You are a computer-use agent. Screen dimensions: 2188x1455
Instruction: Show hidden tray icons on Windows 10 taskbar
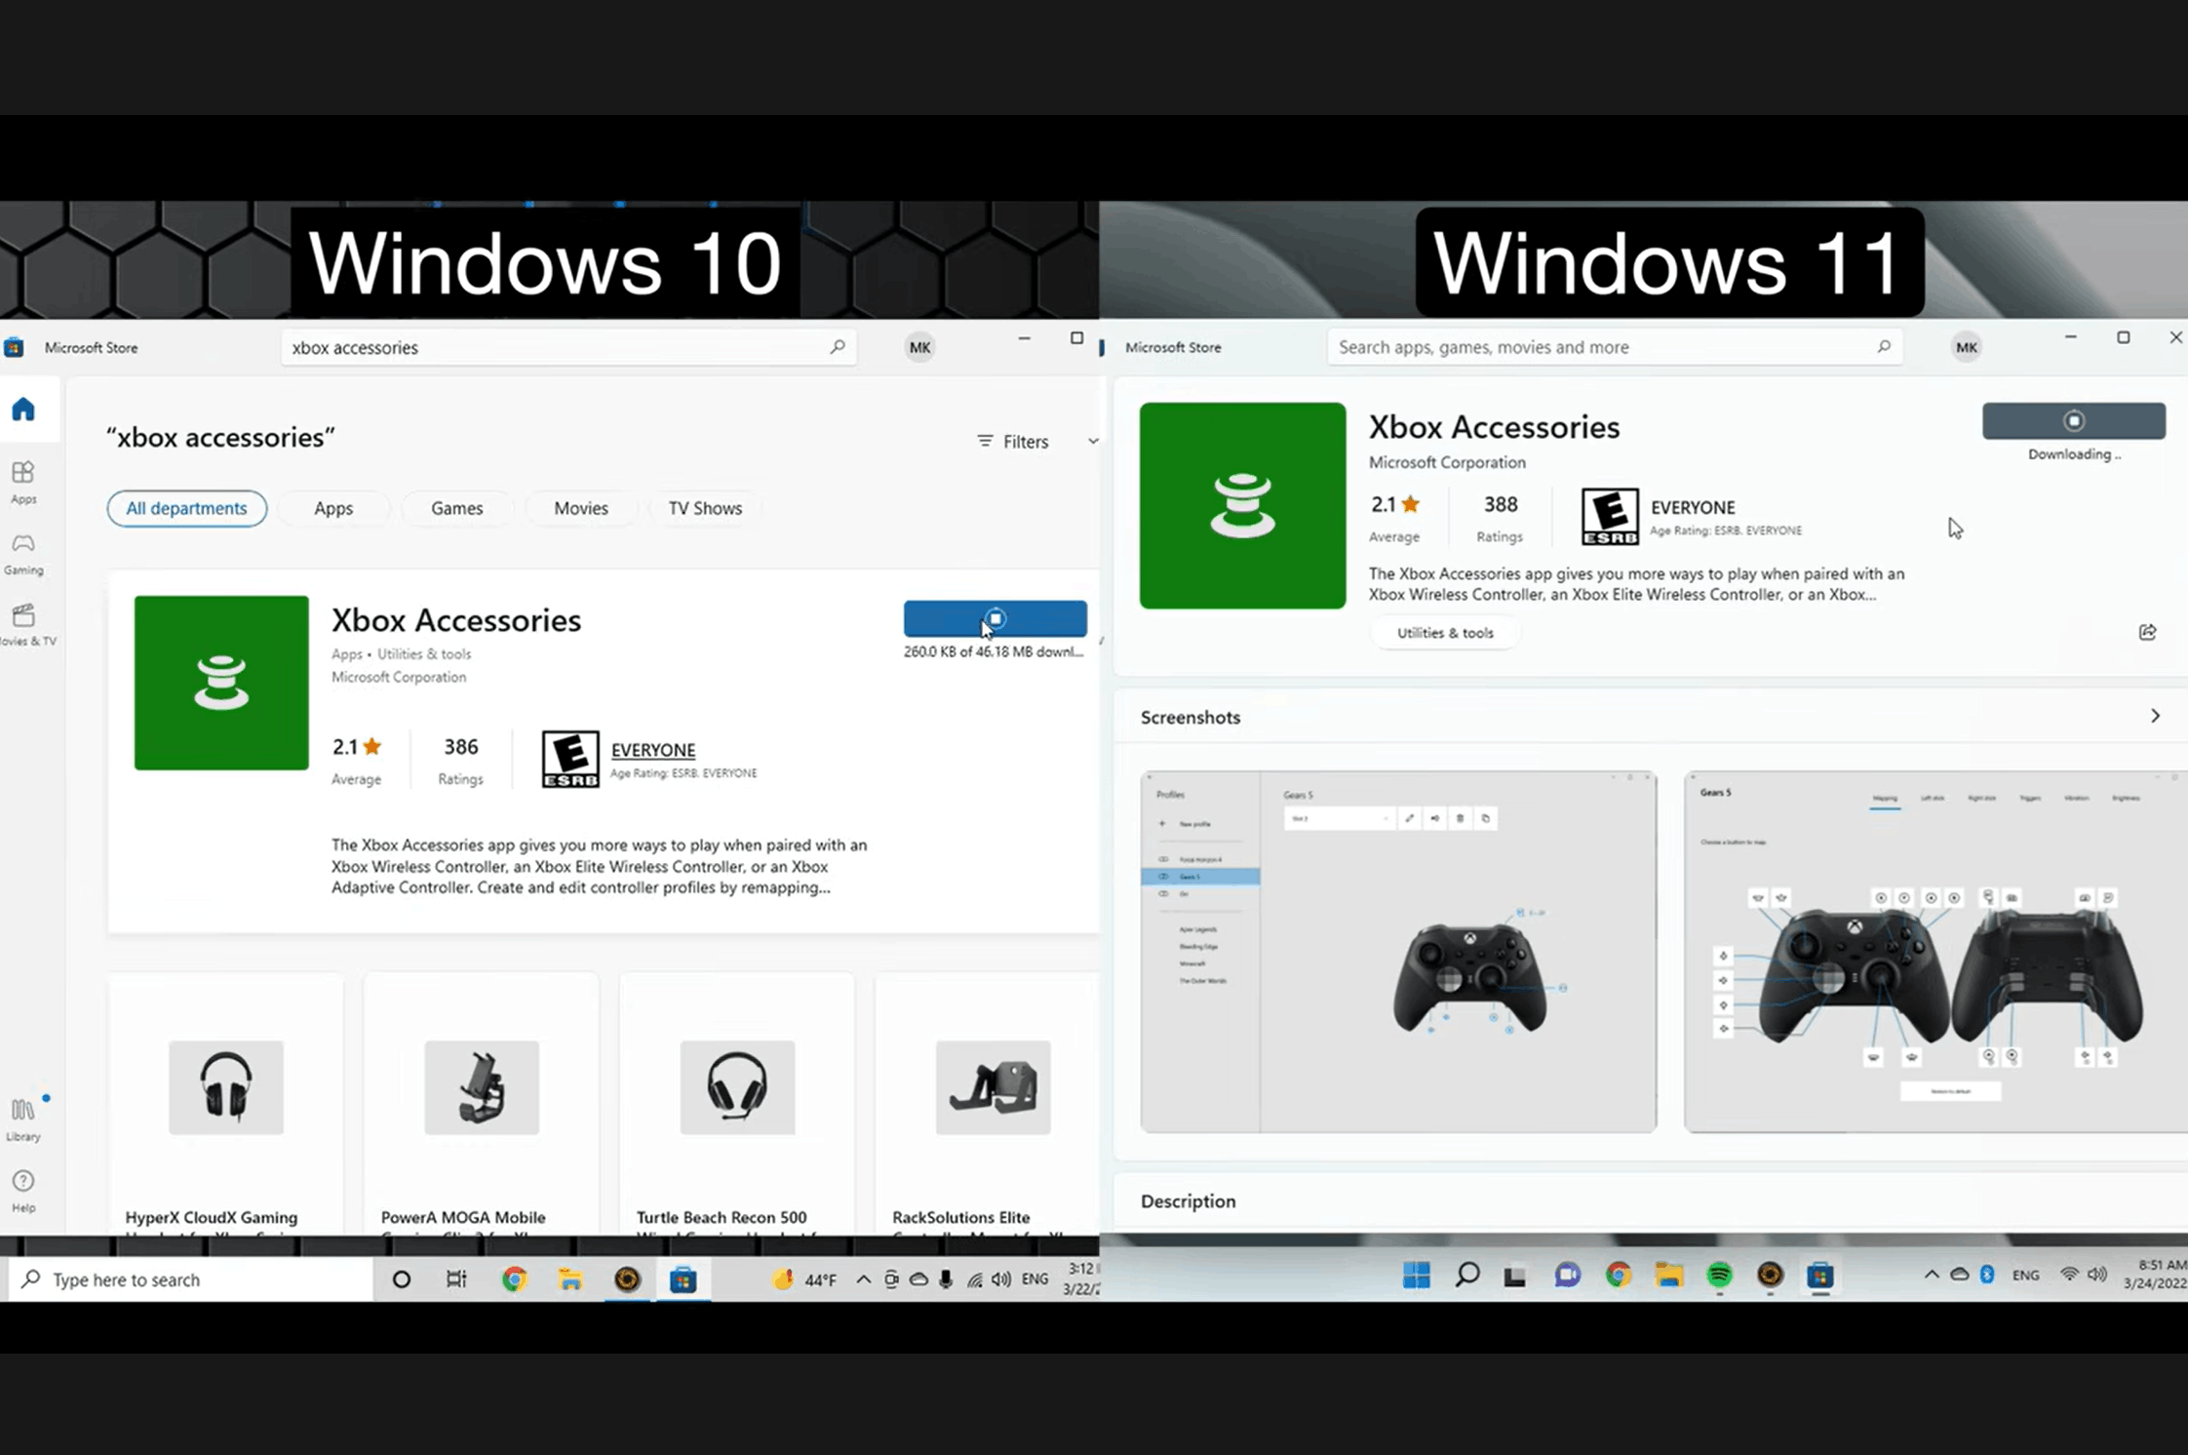tap(863, 1279)
